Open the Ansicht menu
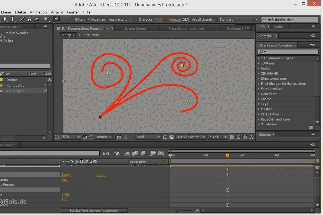This screenshot has width=323, height=215. point(57,12)
